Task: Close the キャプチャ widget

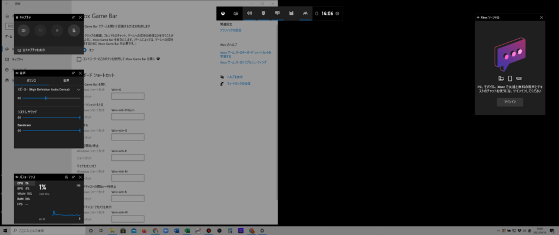Action: [80, 17]
